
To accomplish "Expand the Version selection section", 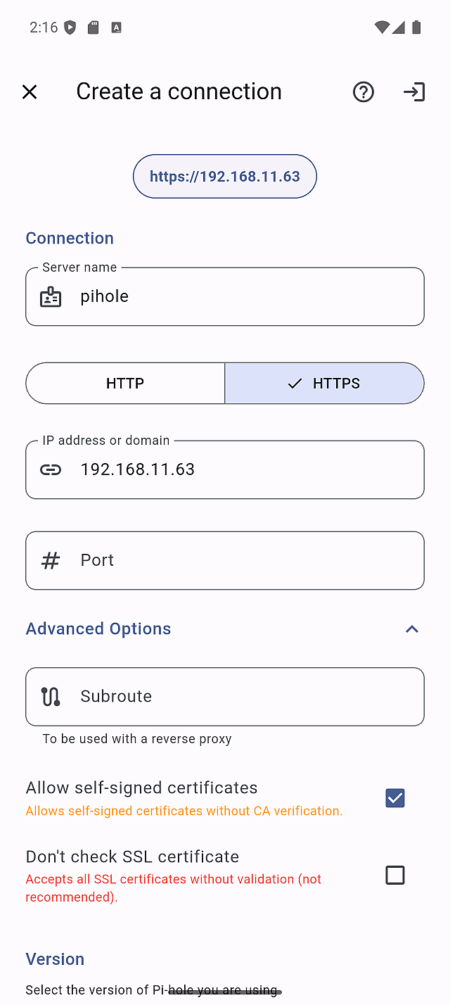I will point(55,959).
